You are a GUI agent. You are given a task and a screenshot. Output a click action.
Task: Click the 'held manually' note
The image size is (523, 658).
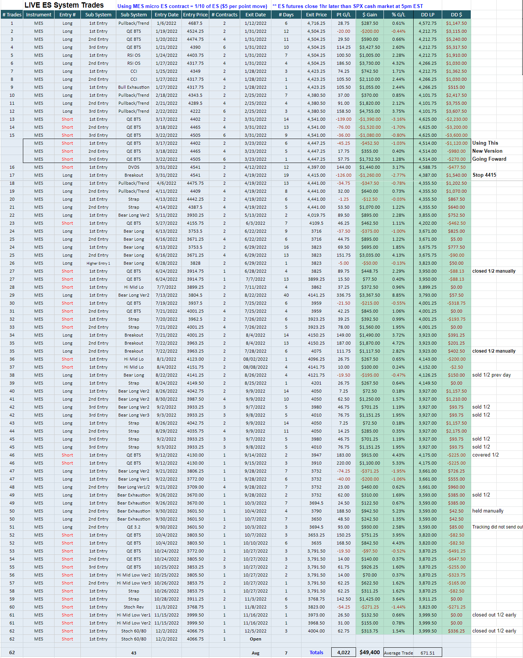488,511
